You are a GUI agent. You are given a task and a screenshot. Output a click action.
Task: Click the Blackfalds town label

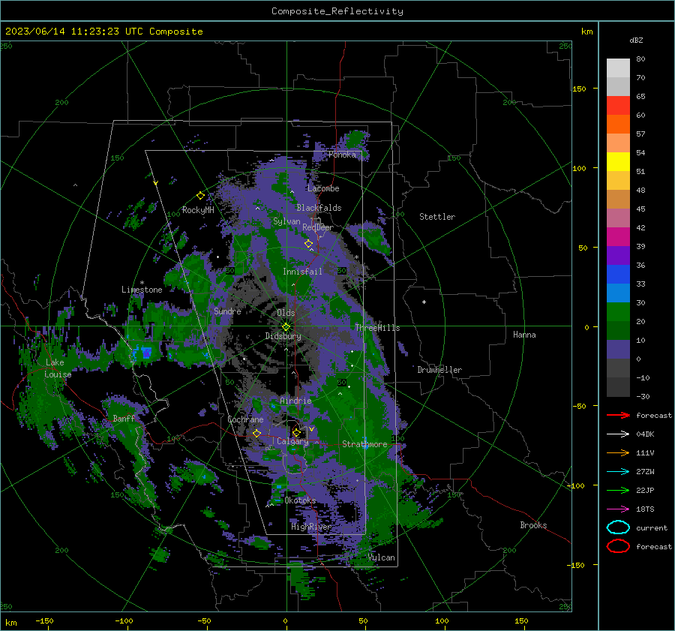[319, 208]
